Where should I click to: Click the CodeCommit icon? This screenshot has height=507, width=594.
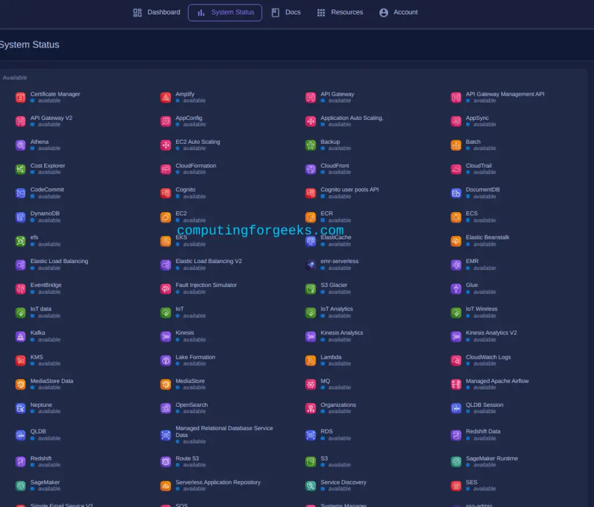(x=20, y=194)
